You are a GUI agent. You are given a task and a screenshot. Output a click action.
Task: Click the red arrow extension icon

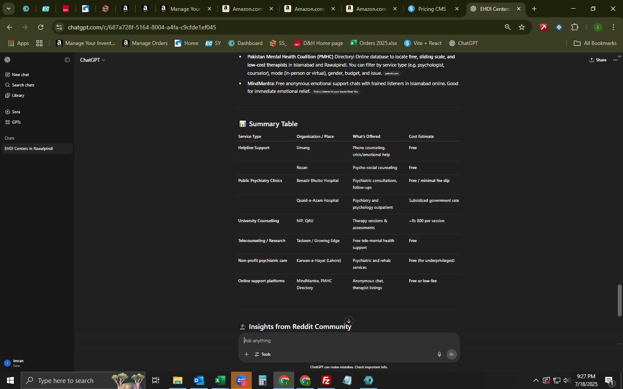[544, 27]
